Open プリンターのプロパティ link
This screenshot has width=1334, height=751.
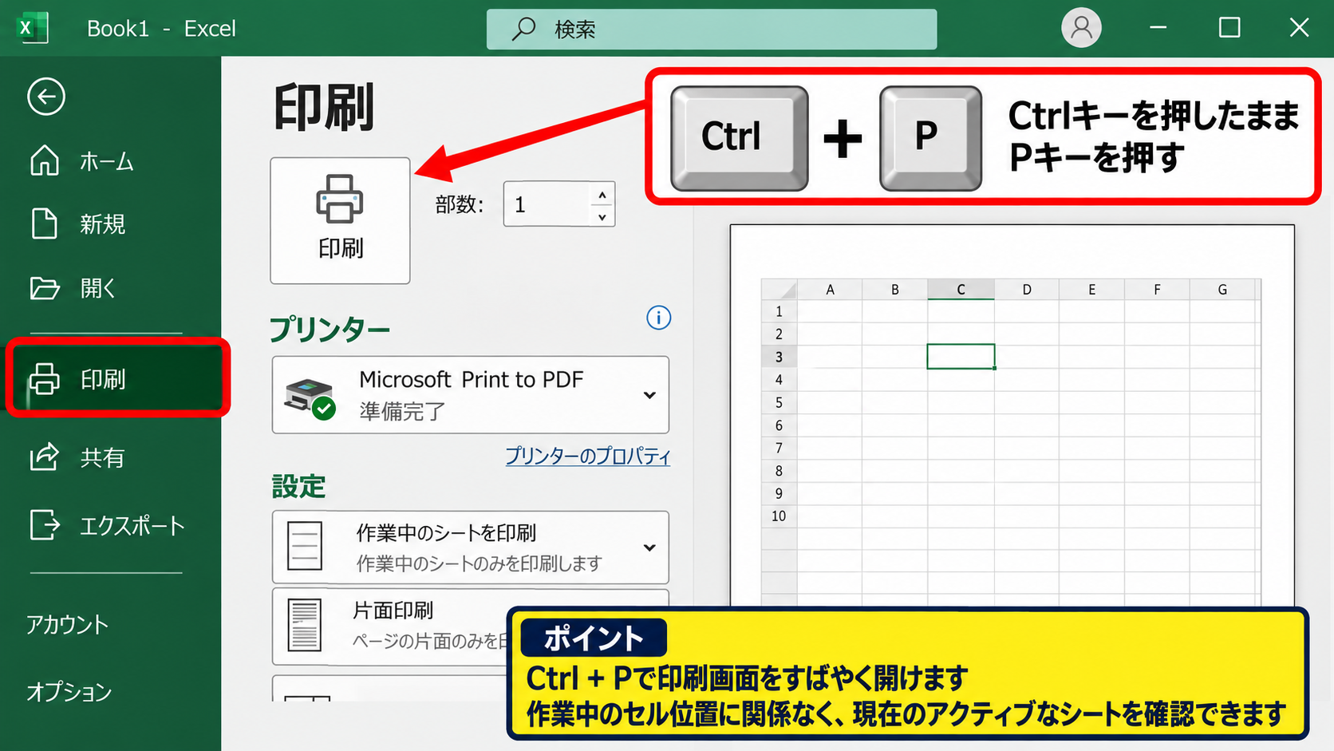click(588, 456)
